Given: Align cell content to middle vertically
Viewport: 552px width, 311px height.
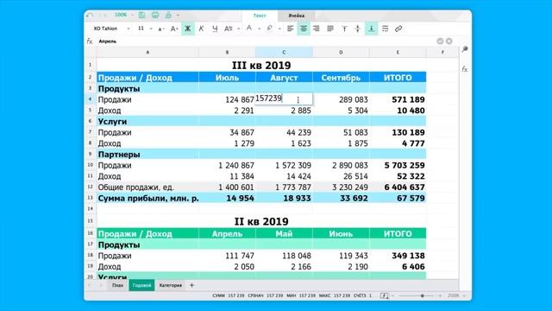Looking at the screenshot, I should tap(358, 29).
